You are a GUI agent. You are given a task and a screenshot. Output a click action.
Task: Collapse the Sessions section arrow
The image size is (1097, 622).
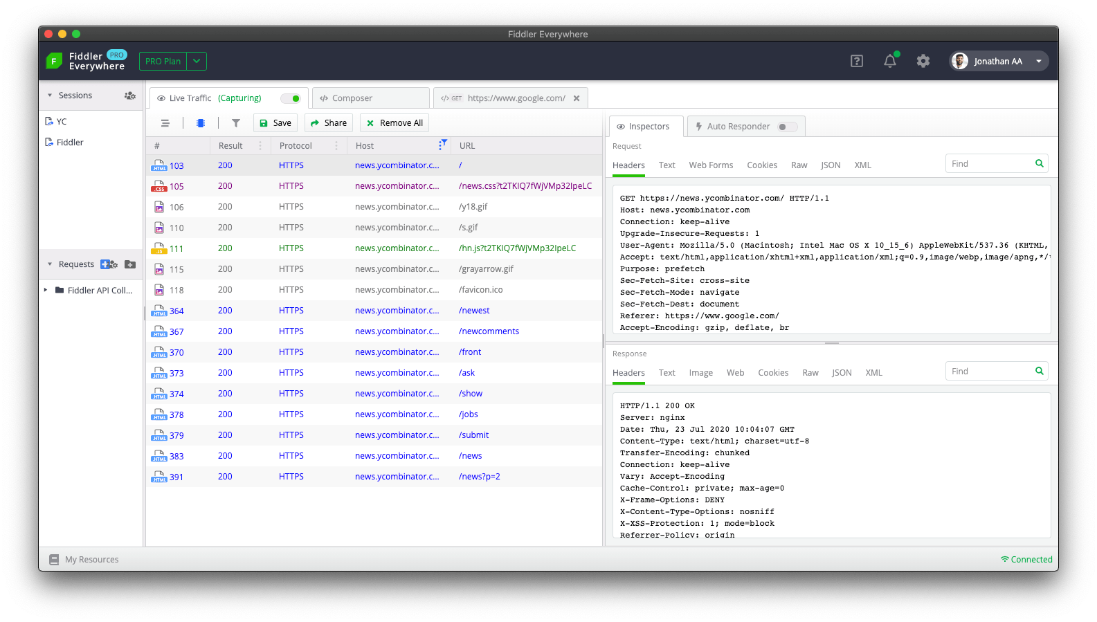[50, 95]
